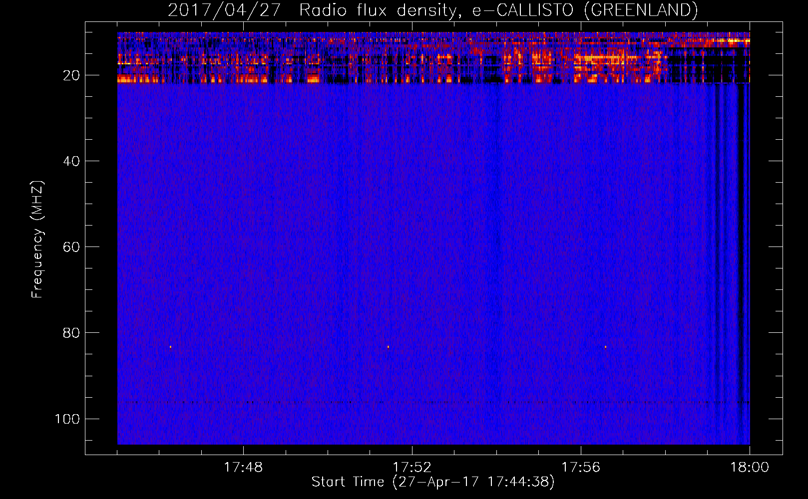Click the 60 frequency tick label

[71, 247]
